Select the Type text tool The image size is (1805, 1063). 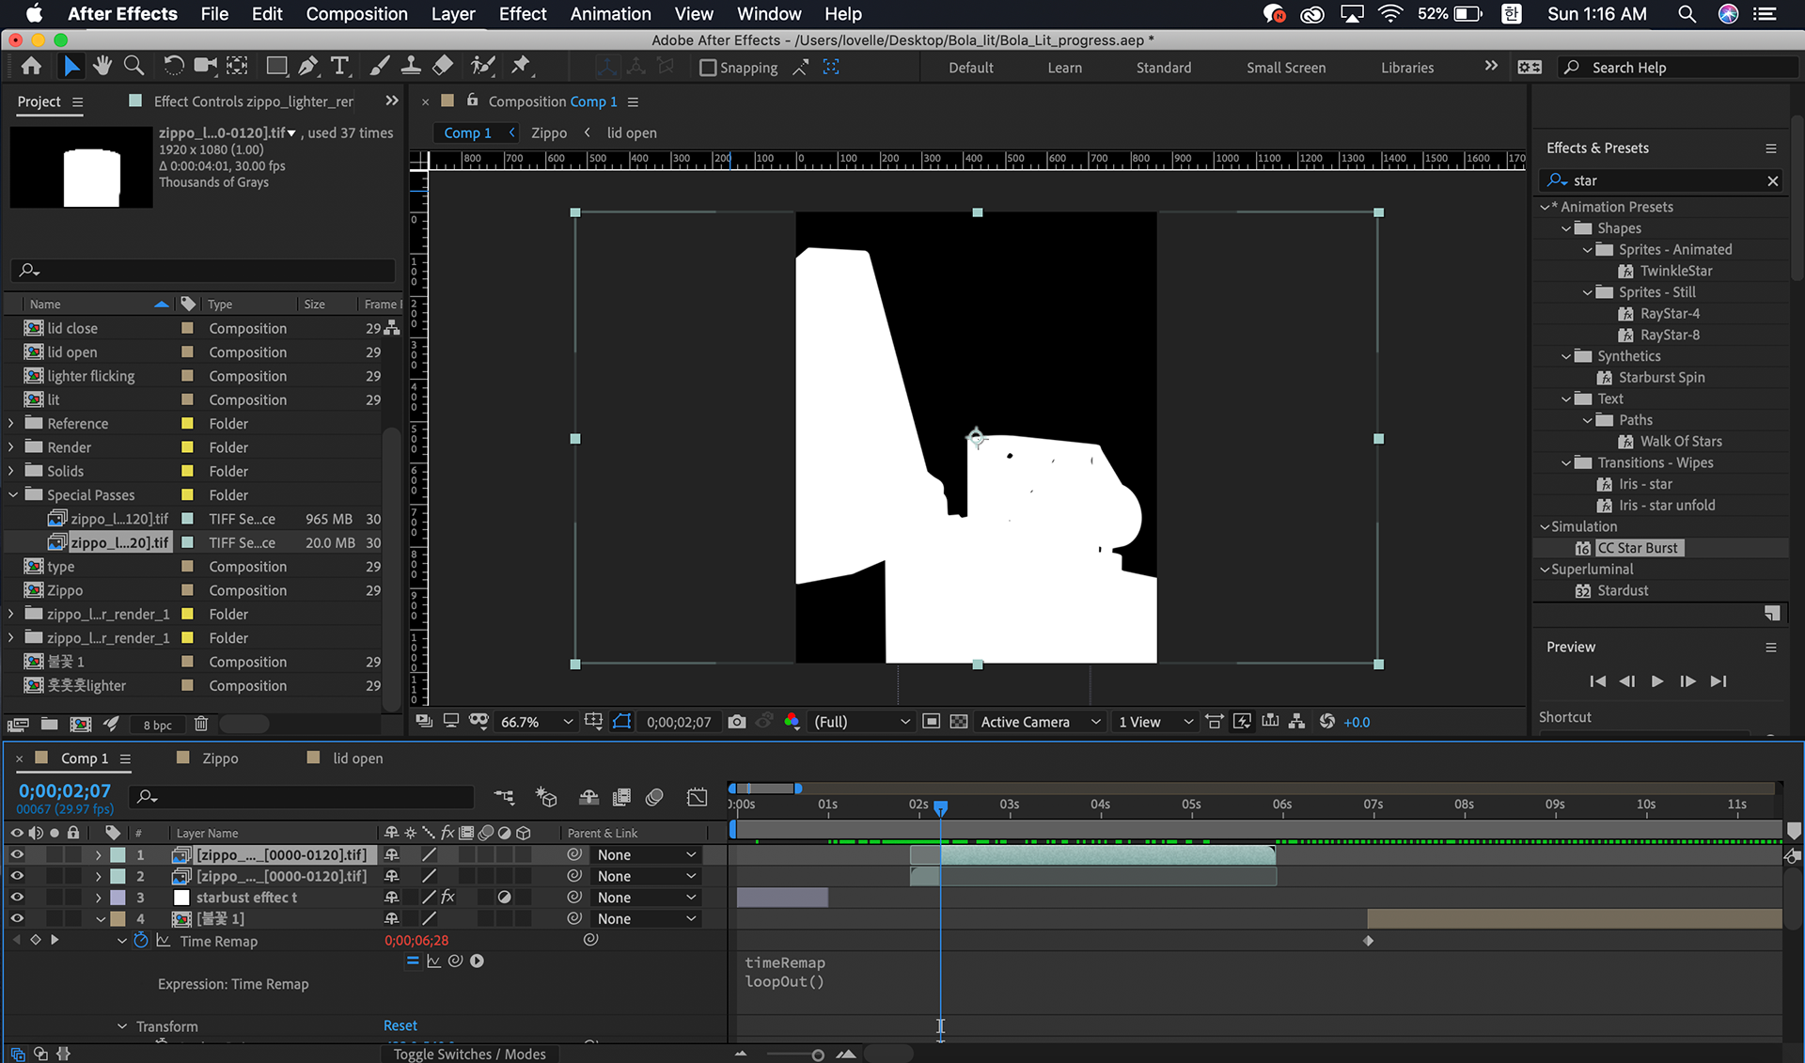tap(340, 66)
